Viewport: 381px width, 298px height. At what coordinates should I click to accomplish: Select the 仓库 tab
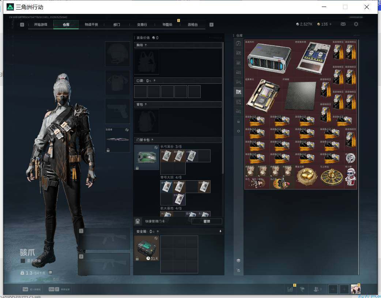[66, 24]
